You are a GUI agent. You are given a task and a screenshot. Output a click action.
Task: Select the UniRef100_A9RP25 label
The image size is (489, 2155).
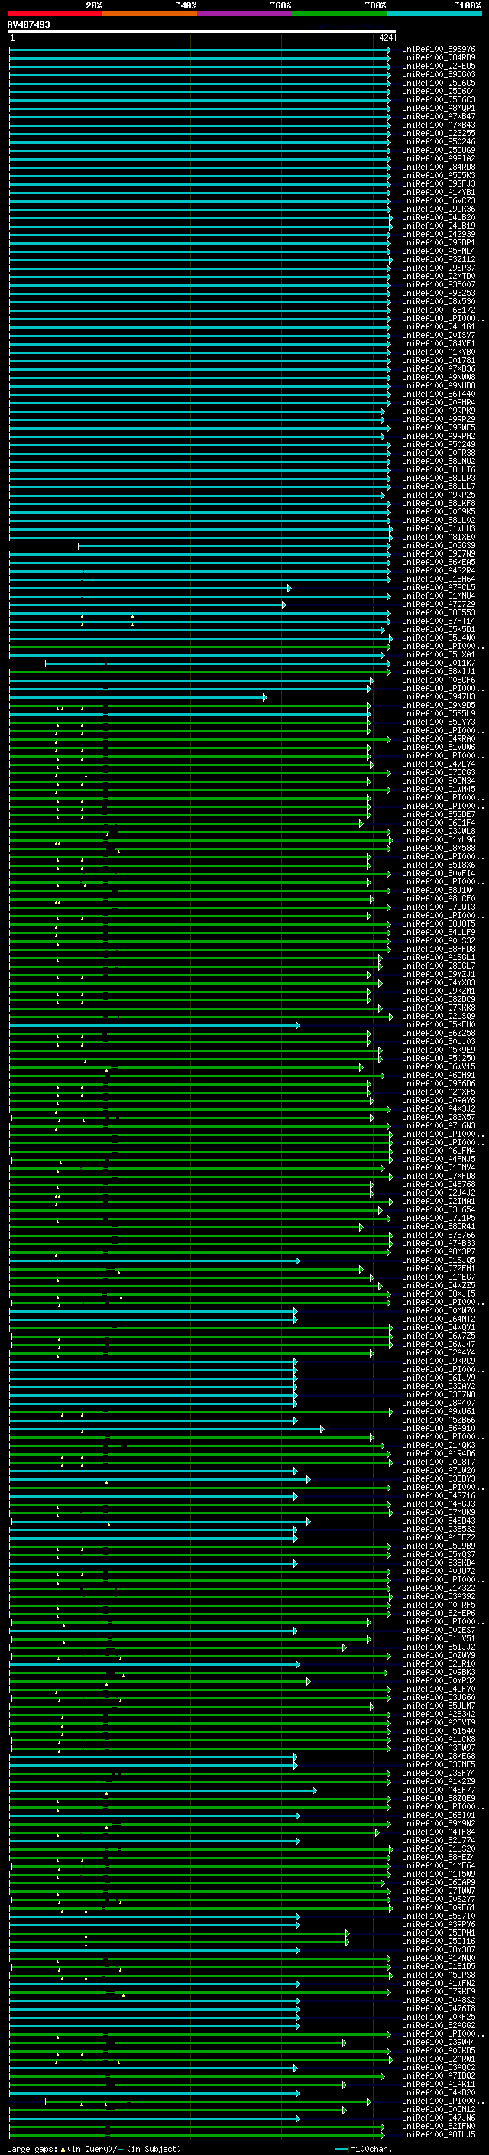[x=438, y=495]
